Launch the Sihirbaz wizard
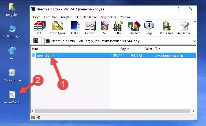The height and width of the screenshot is (126, 206). pyautogui.click(x=134, y=28)
